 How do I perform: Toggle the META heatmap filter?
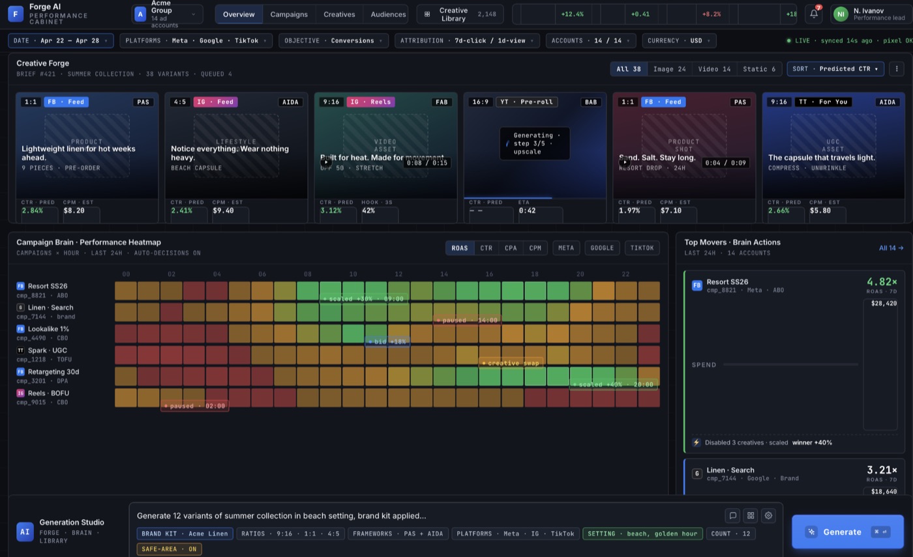click(x=566, y=248)
